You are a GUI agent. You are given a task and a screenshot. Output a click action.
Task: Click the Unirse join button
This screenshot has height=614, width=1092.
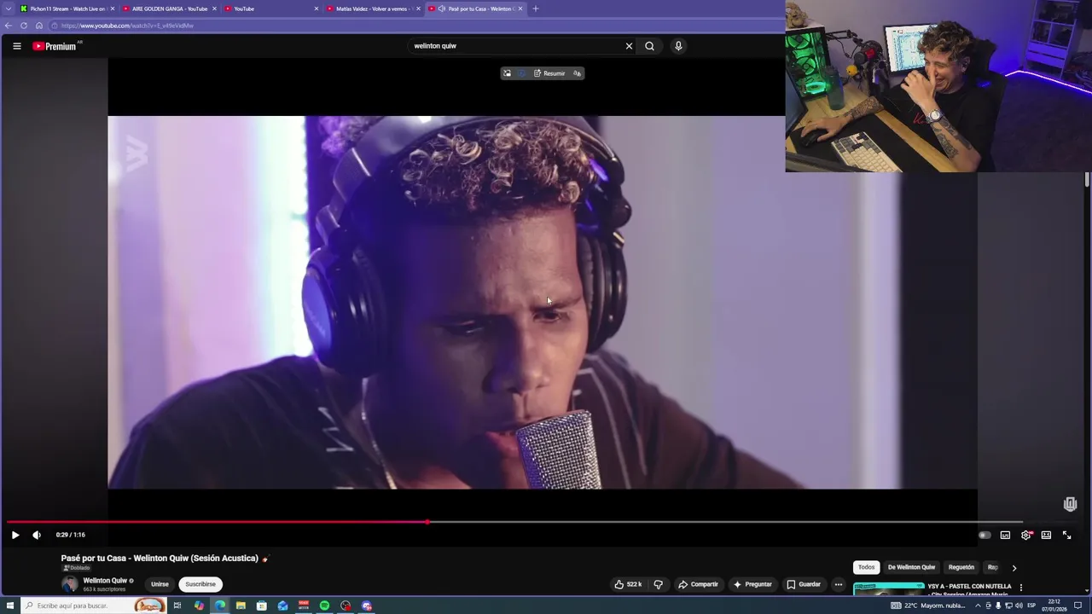coord(160,584)
